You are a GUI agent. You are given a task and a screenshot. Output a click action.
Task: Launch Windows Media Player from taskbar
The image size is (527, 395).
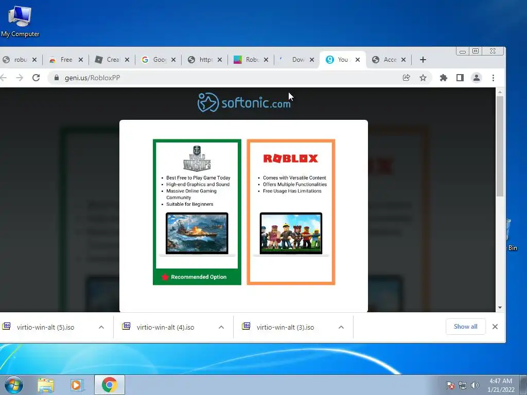point(77,385)
